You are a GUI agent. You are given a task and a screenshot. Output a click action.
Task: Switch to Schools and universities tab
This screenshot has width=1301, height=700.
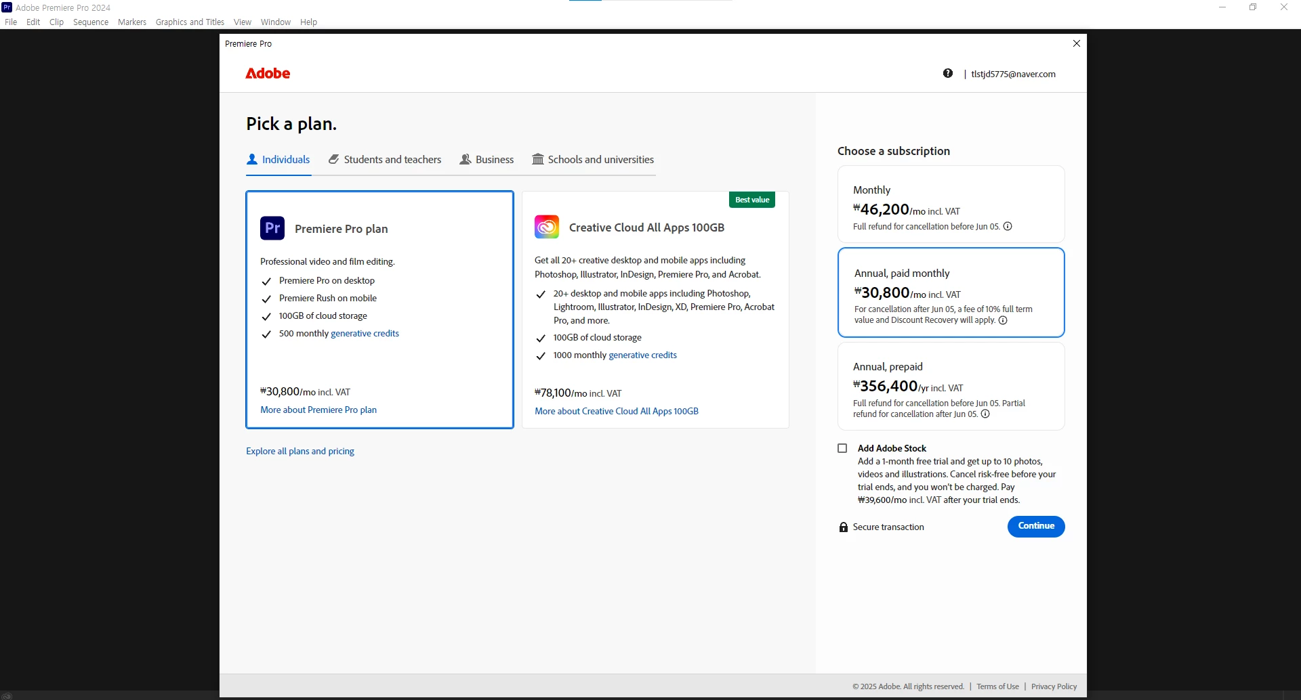coord(593,160)
